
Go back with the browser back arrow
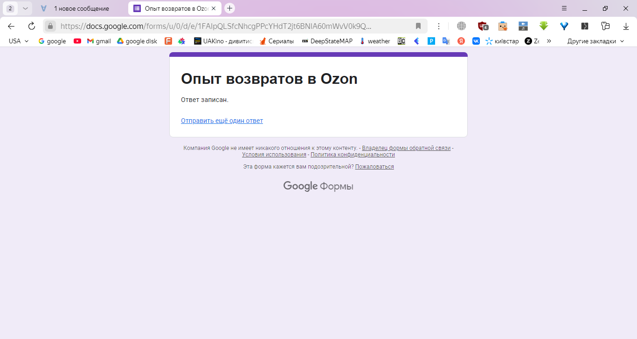pyautogui.click(x=11, y=26)
